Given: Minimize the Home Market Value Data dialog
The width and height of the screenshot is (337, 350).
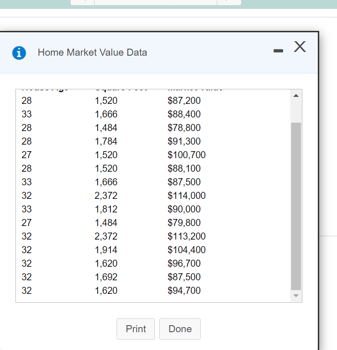Looking at the screenshot, I should pyautogui.click(x=278, y=51).
